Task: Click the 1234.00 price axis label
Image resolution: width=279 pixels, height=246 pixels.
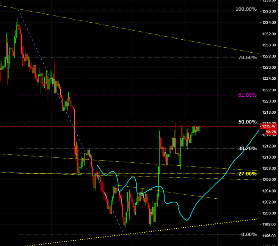Action: click(x=269, y=23)
